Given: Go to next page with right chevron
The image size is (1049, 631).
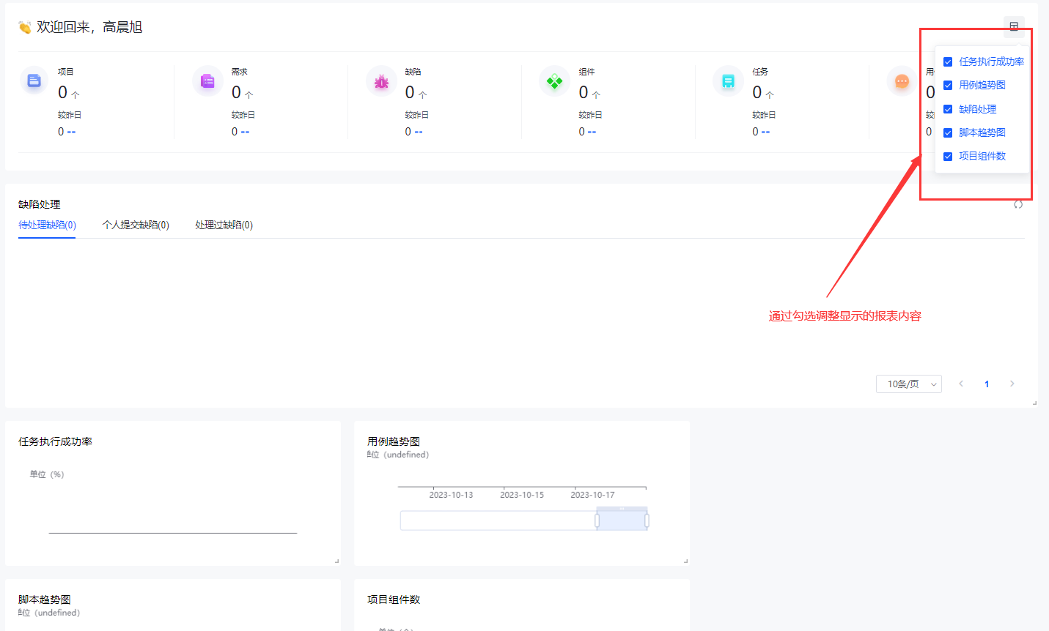Looking at the screenshot, I should [x=1012, y=384].
